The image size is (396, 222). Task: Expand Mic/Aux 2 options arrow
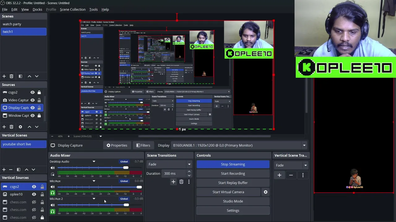(94, 199)
